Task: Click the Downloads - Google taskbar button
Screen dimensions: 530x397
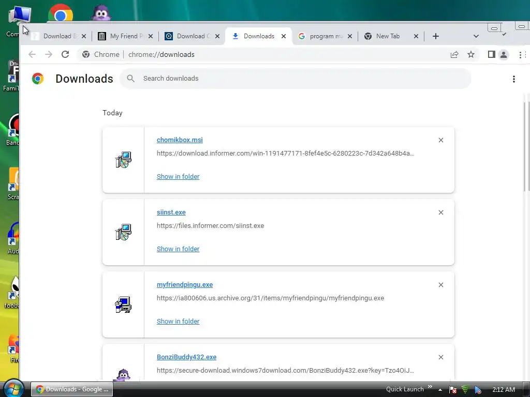Action: pos(72,389)
